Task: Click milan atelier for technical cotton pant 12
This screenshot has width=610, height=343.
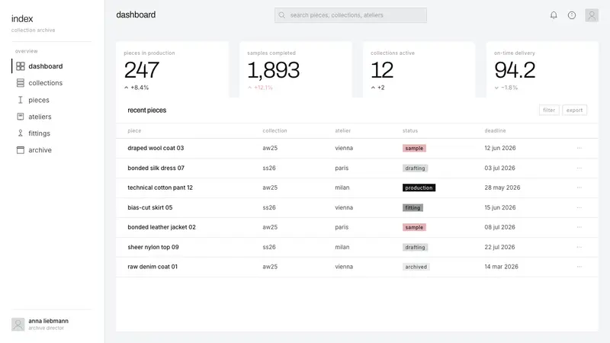Action: pos(342,188)
